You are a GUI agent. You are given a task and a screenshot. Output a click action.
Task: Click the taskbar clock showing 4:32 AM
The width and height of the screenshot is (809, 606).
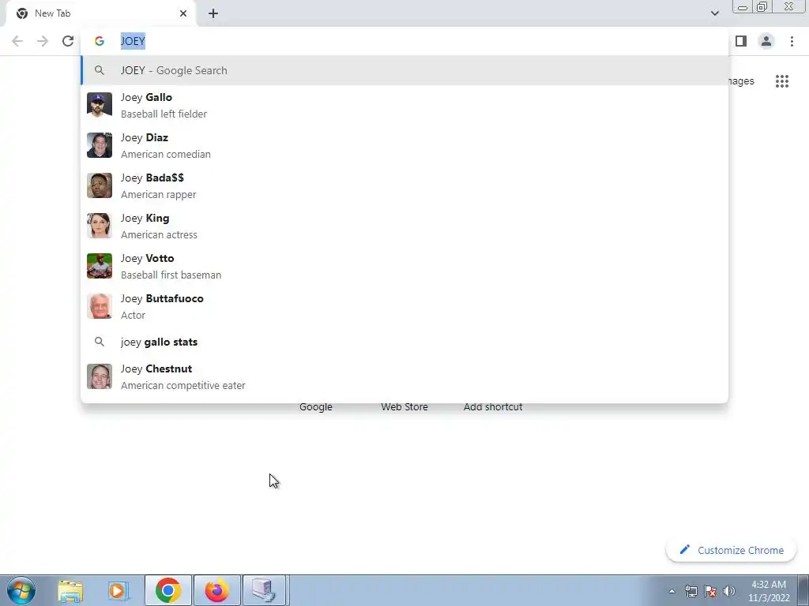769,591
